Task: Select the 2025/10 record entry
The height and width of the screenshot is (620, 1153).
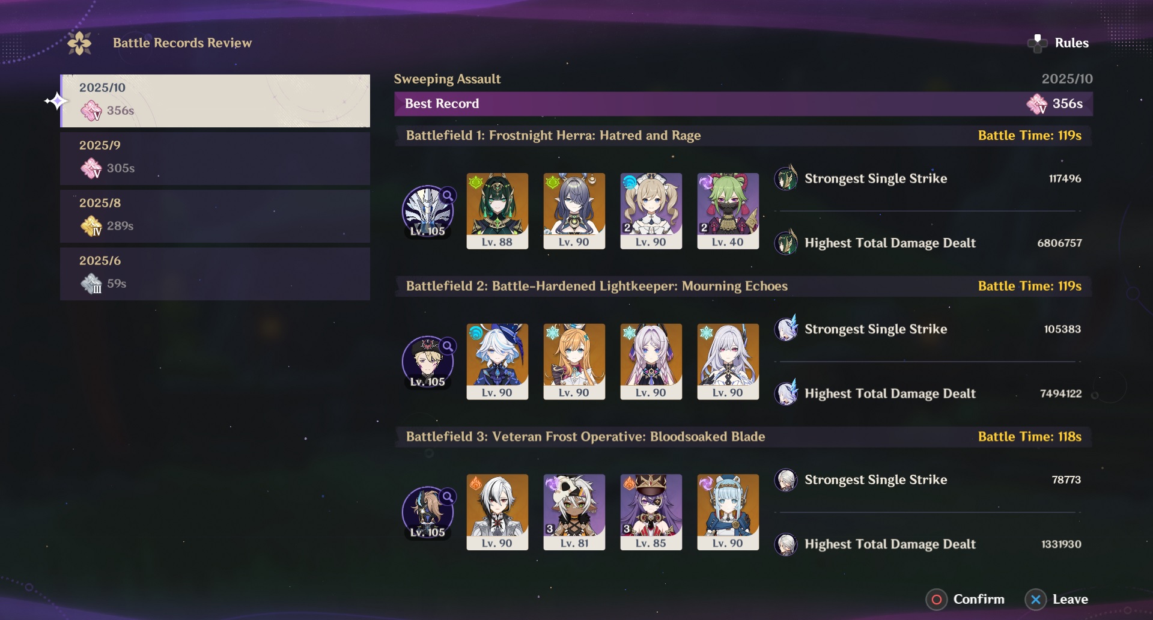Action: coord(215,101)
